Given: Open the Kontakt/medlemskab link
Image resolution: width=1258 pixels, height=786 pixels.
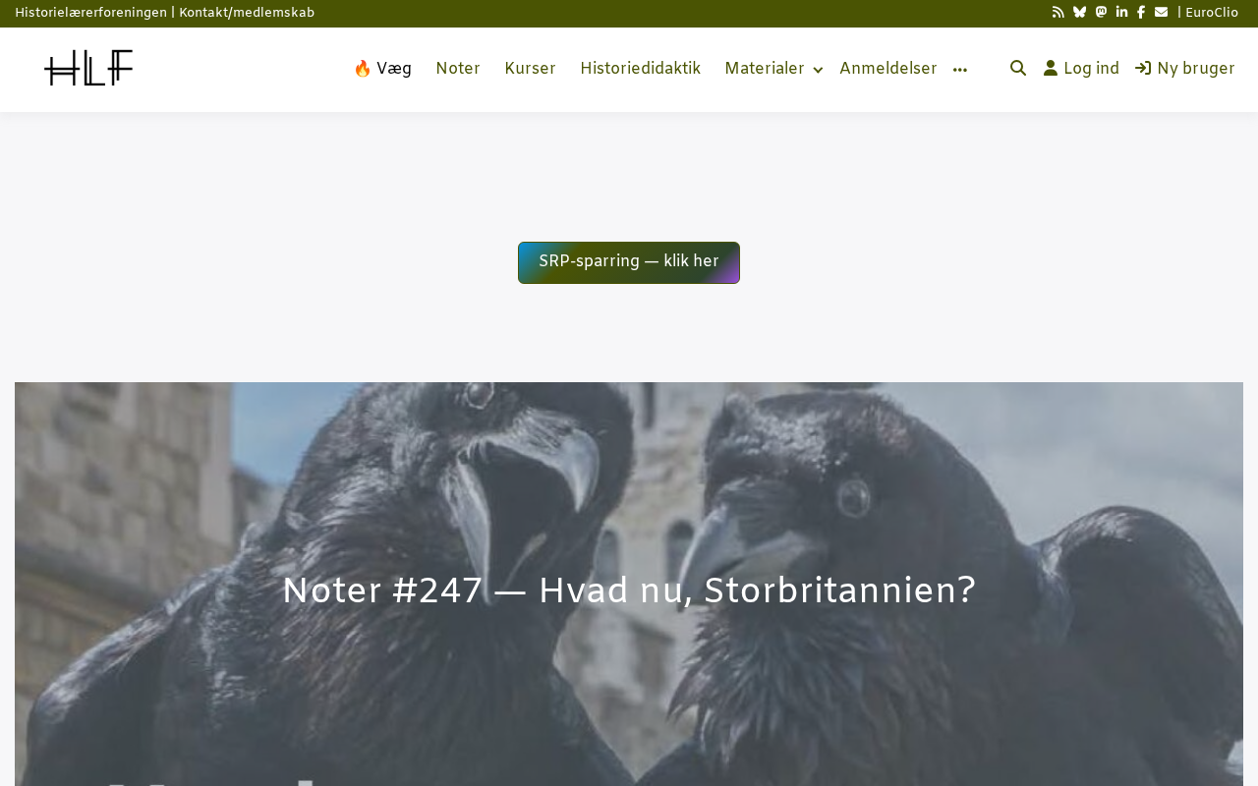Looking at the screenshot, I should [247, 13].
